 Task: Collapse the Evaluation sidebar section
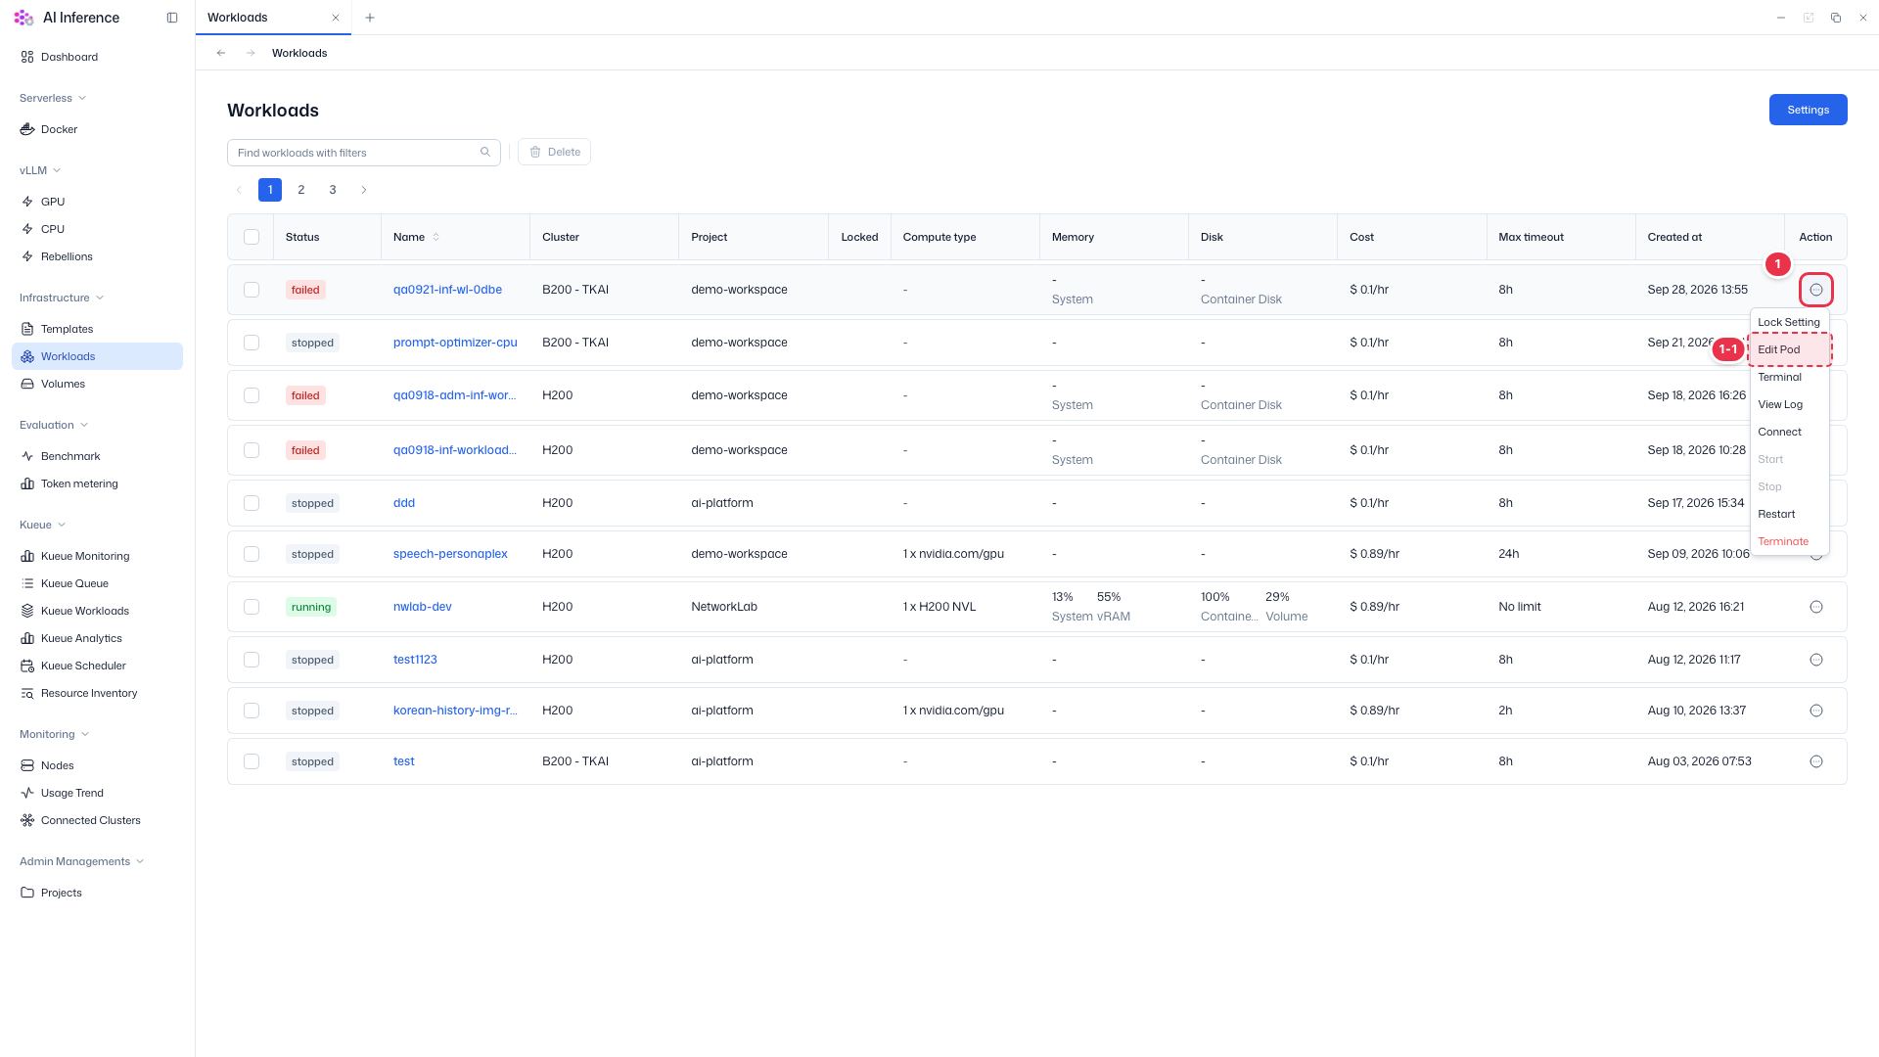[54, 425]
